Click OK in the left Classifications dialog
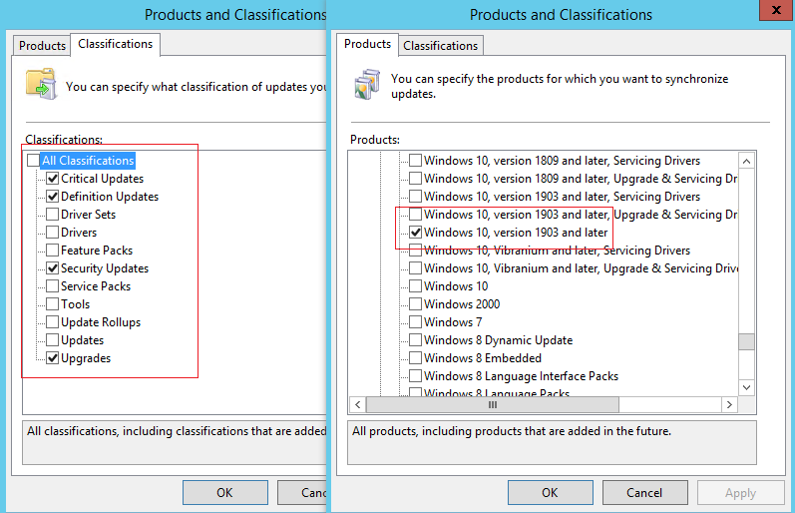The height and width of the screenshot is (513, 795). point(225,493)
